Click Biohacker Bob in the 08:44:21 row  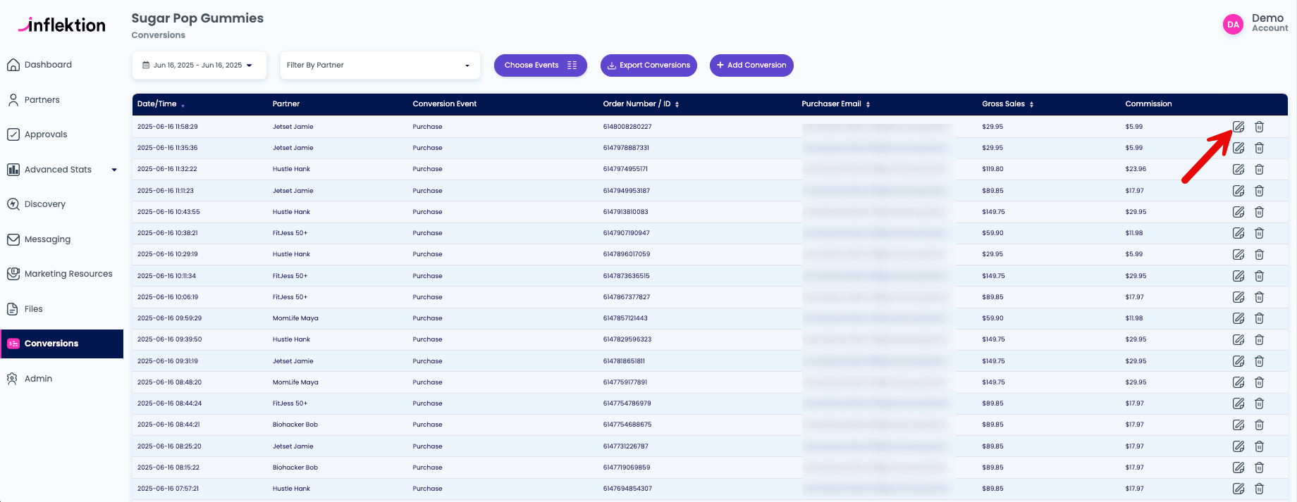295,425
